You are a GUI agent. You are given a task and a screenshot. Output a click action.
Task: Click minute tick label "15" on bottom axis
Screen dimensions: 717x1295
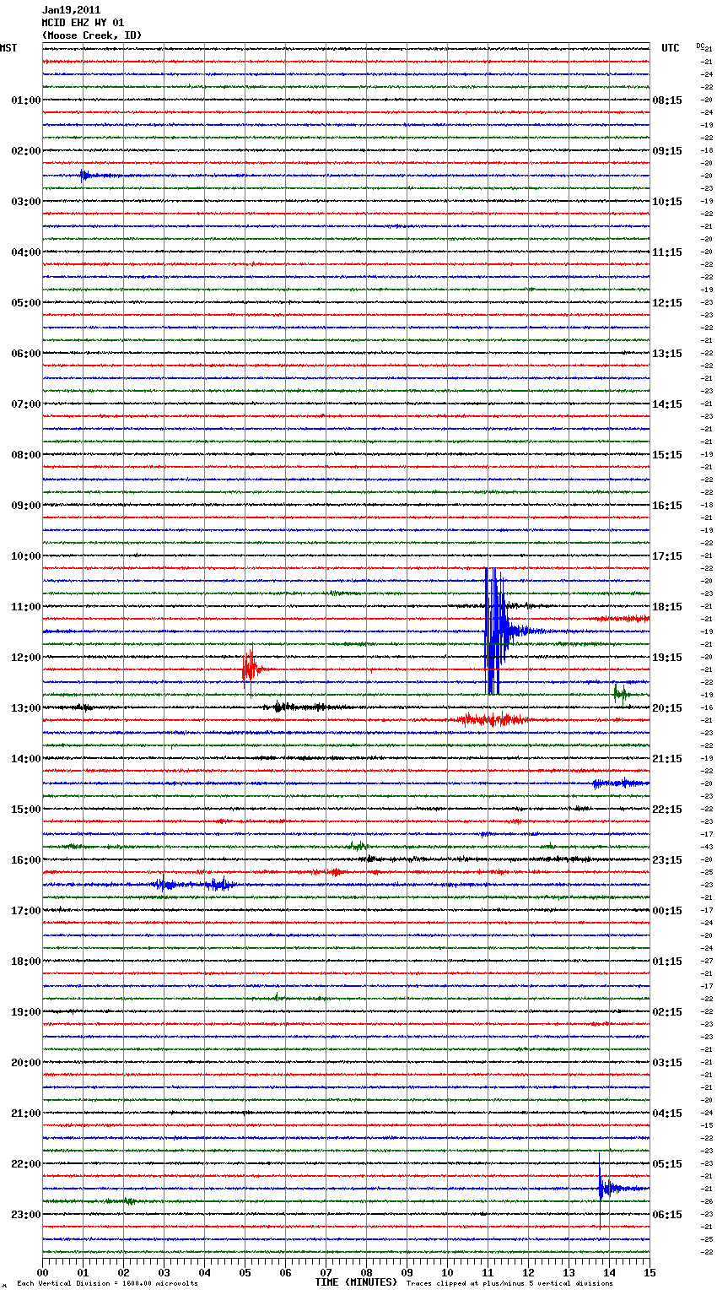click(x=650, y=1273)
